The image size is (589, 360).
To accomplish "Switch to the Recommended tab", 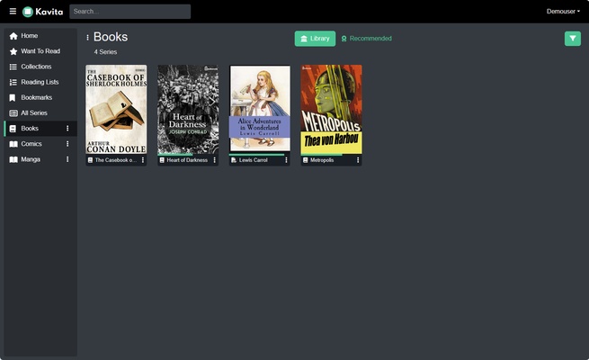I will 366,39.
